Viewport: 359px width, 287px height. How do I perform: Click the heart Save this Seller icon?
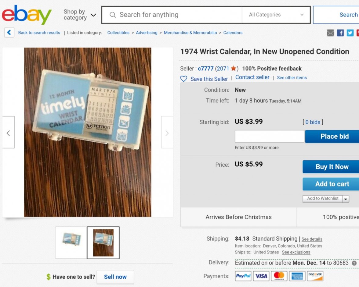(x=183, y=79)
